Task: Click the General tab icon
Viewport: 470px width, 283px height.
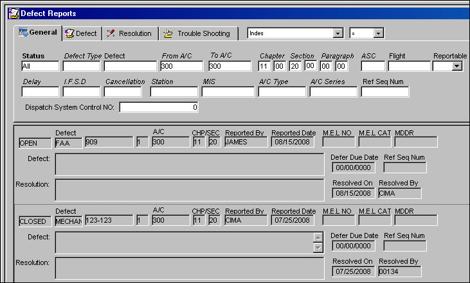Action: click(x=23, y=32)
